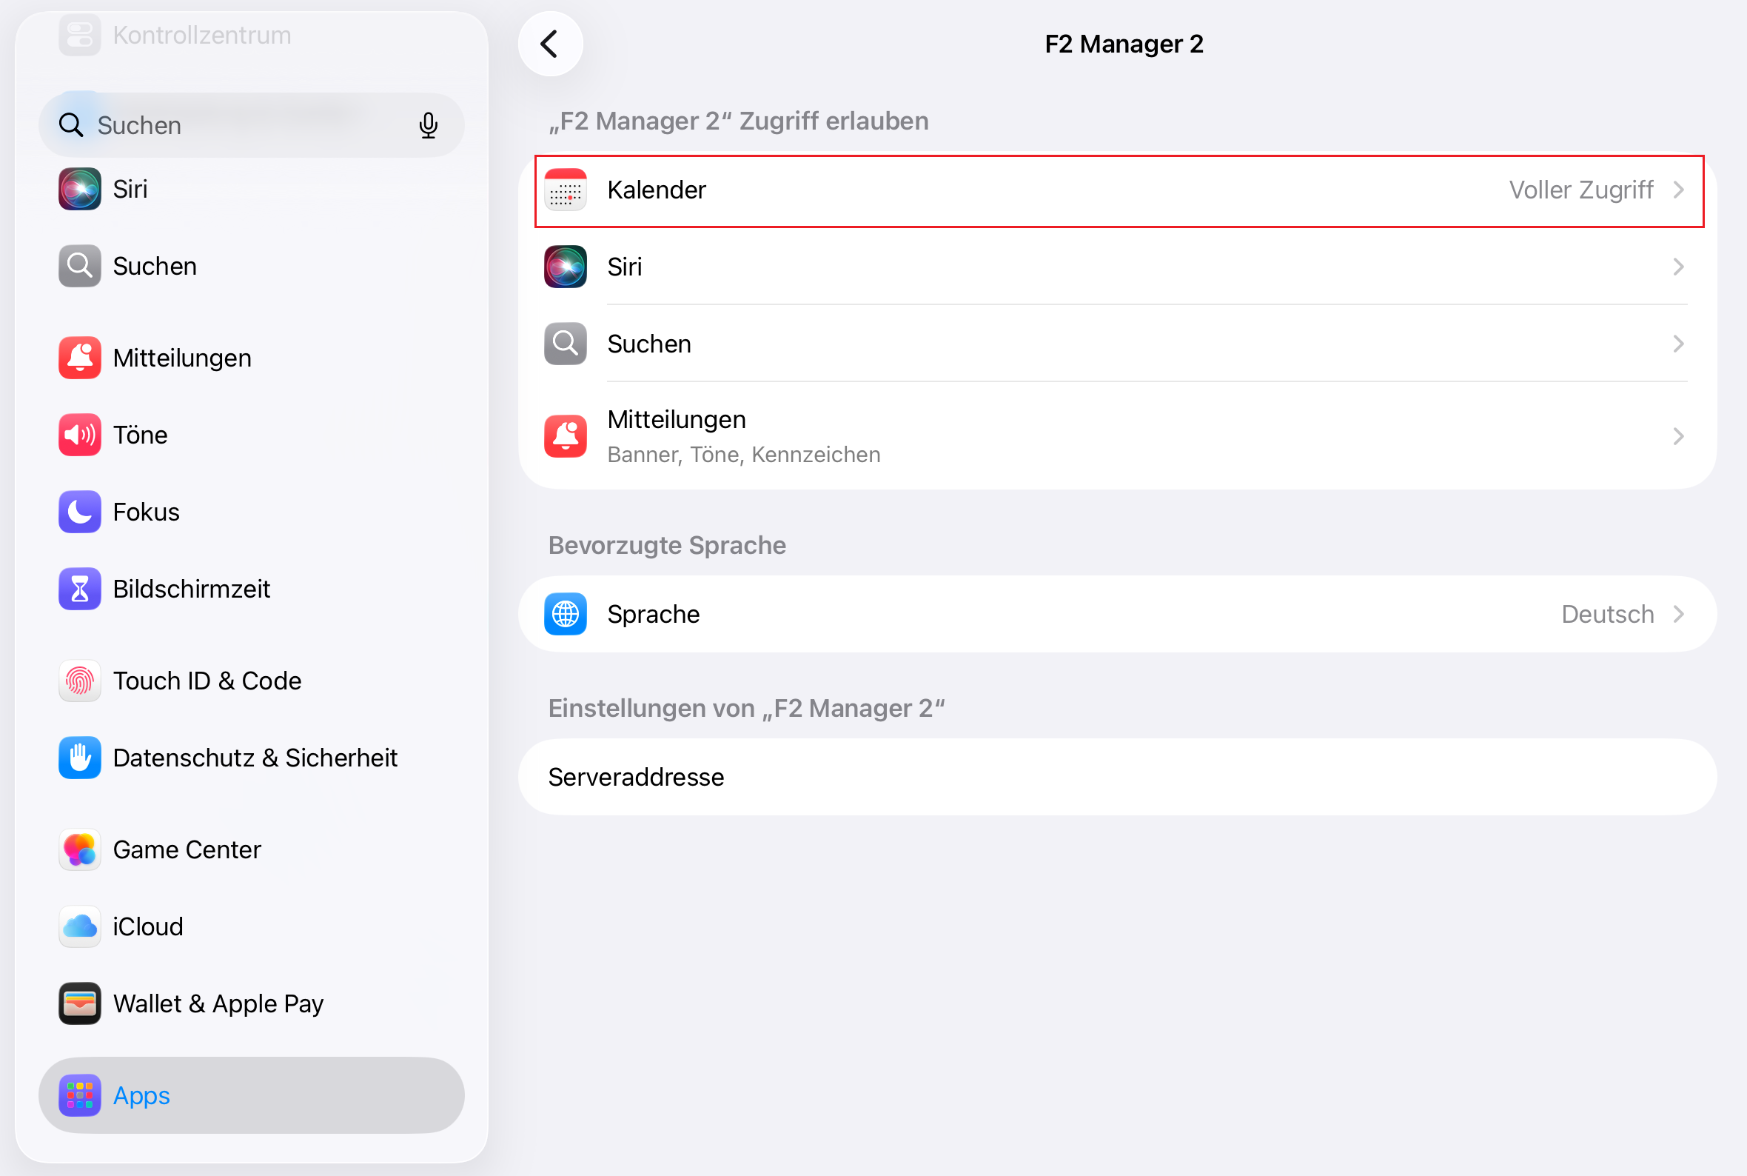The width and height of the screenshot is (1747, 1176).
Task: Expand the Siri access options
Action: 1124,267
